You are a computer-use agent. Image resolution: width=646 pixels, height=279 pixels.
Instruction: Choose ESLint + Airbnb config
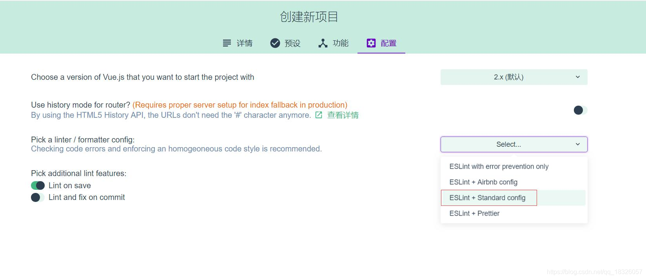483,182
